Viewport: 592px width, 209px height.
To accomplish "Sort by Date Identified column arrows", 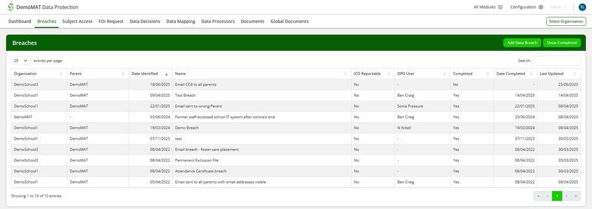I will 166,74.
